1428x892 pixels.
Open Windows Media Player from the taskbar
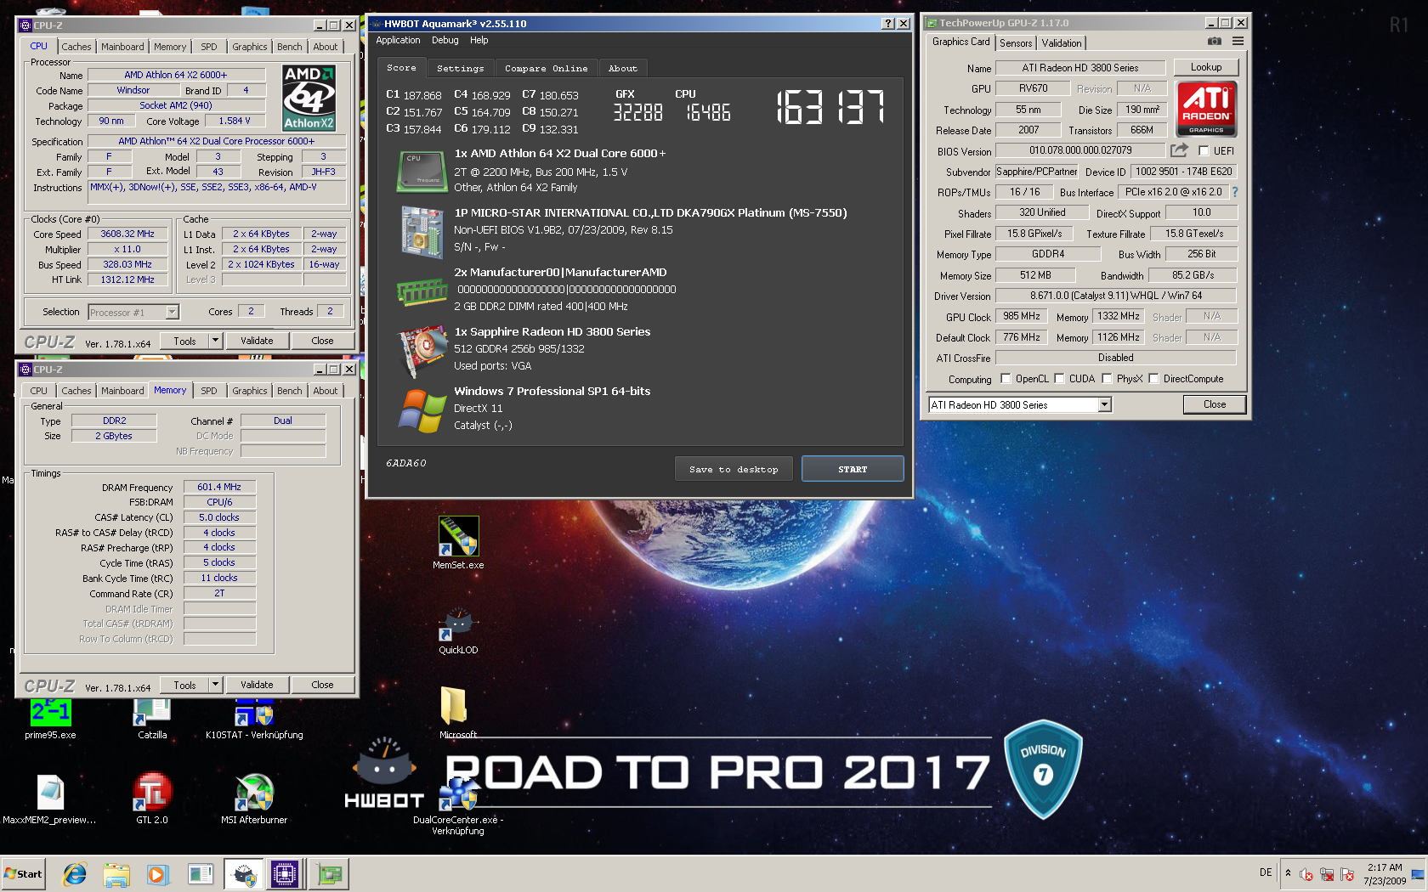coord(157,874)
